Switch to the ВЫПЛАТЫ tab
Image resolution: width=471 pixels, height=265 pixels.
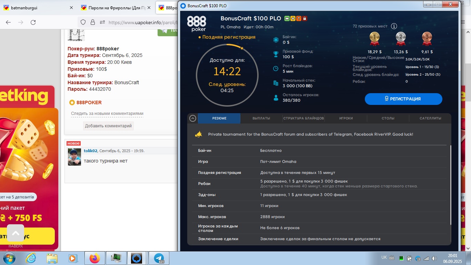pos(261,118)
